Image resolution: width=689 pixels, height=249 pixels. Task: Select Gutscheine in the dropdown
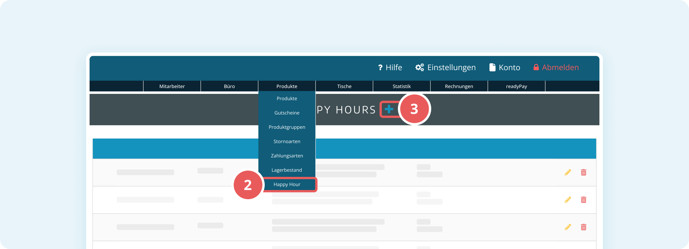(287, 113)
